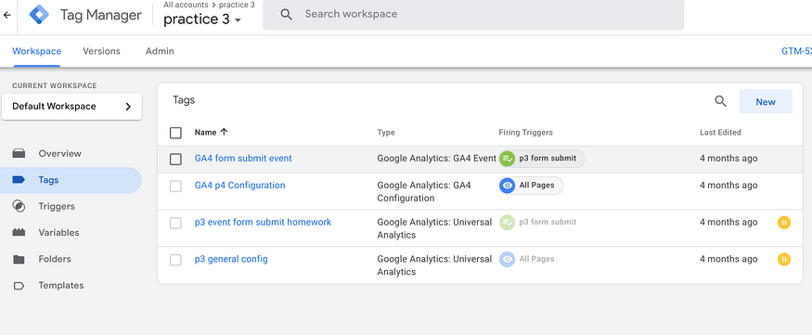Focus the Search workspace field

(473, 15)
